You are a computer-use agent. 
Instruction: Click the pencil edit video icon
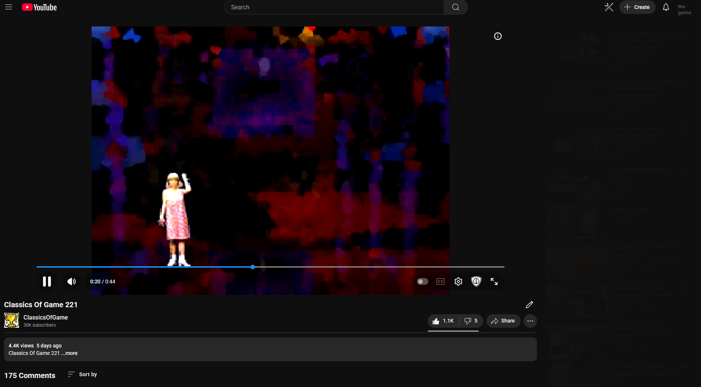(529, 305)
